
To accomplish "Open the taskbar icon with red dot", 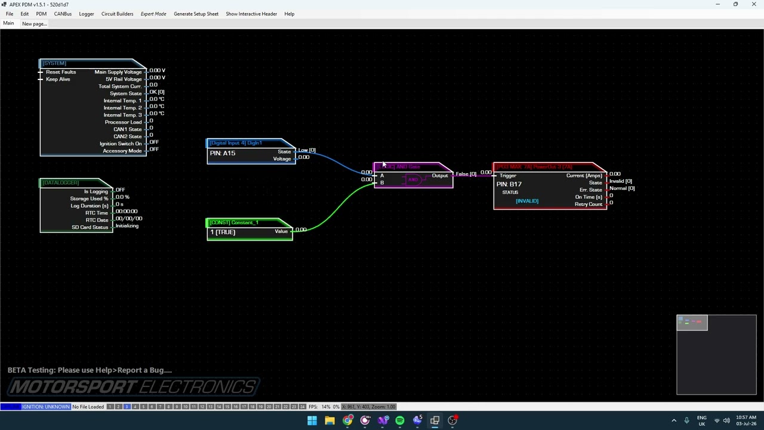I will (452, 420).
